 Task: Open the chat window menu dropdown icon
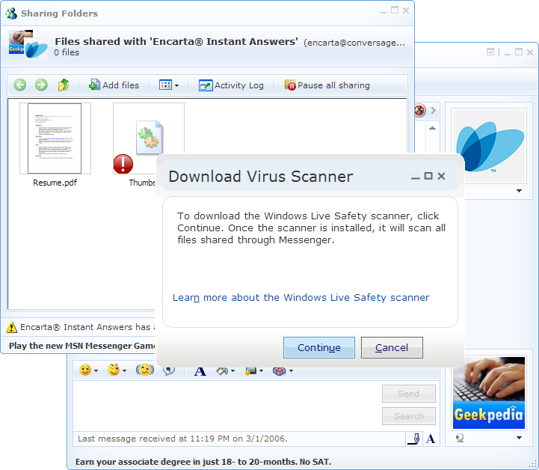[x=490, y=52]
